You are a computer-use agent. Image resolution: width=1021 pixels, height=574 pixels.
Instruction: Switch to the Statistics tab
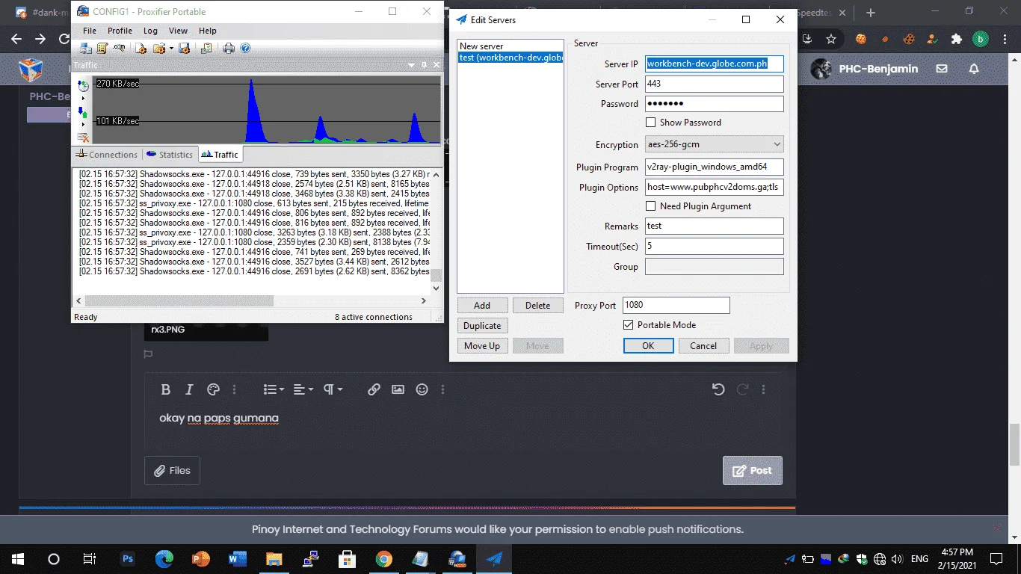click(170, 155)
